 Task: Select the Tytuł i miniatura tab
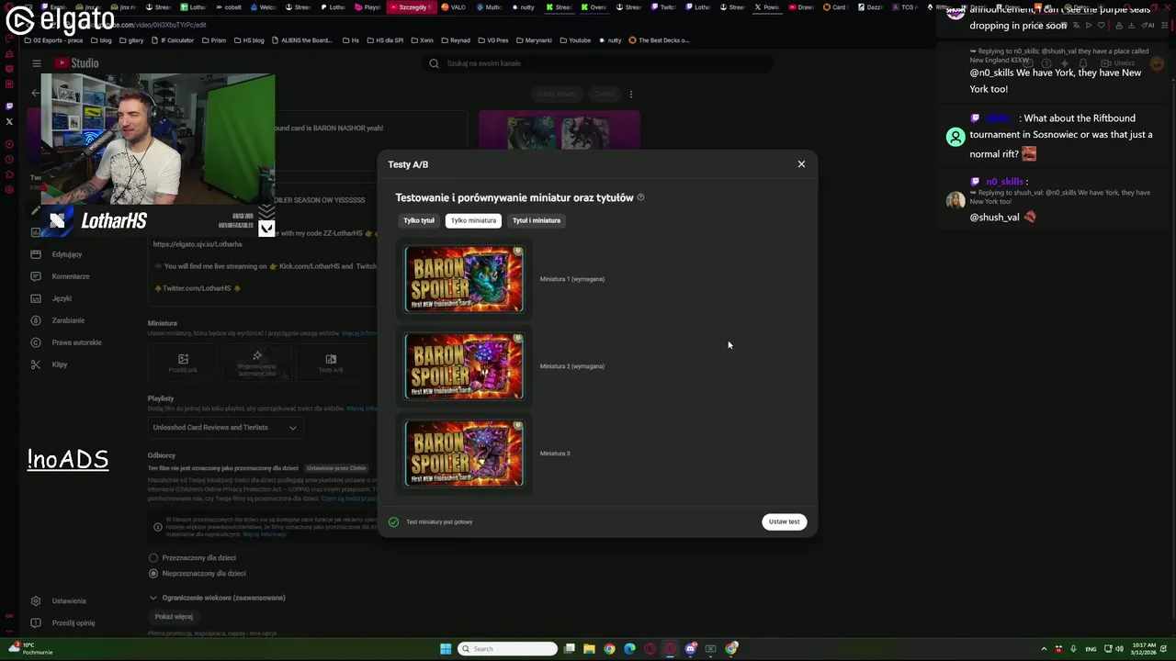pyautogui.click(x=537, y=220)
